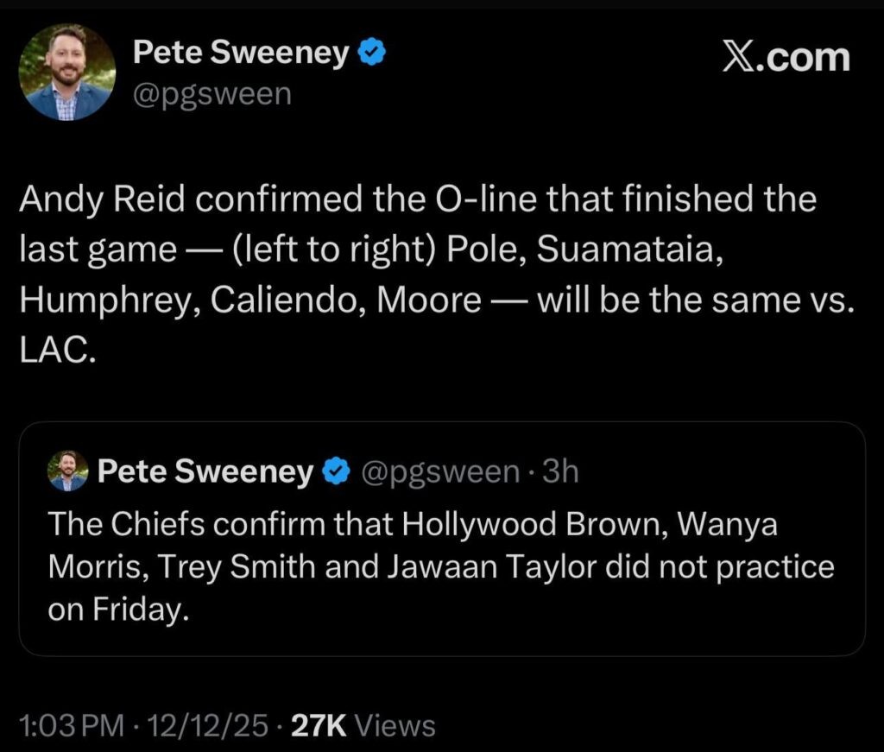This screenshot has height=752, width=884.
Task: Click the blue verified badge beside the top name
Action: pos(372,54)
